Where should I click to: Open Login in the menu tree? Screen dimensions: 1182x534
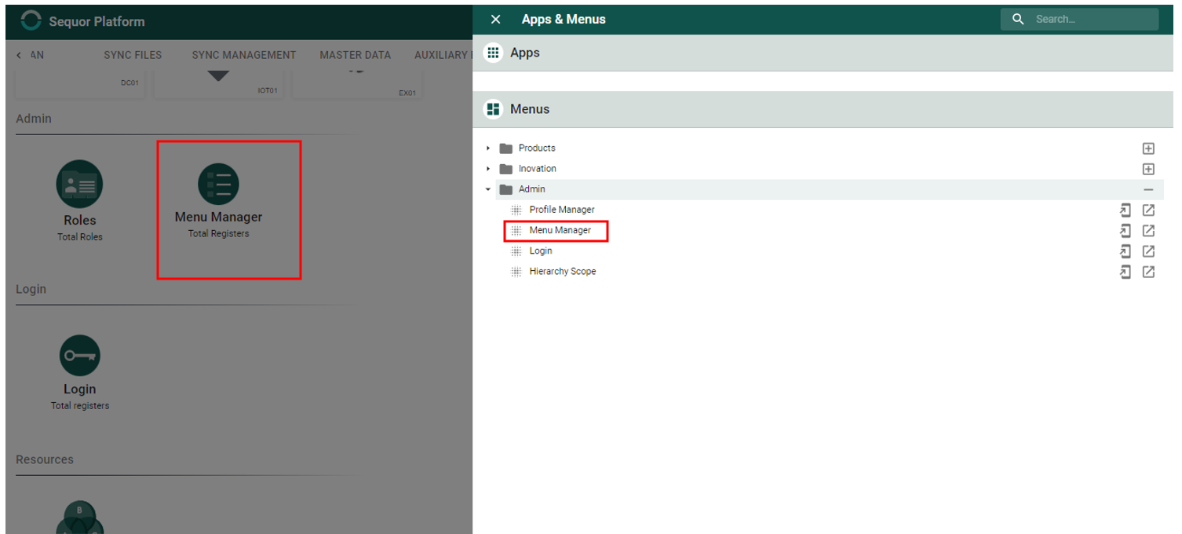pyautogui.click(x=540, y=251)
